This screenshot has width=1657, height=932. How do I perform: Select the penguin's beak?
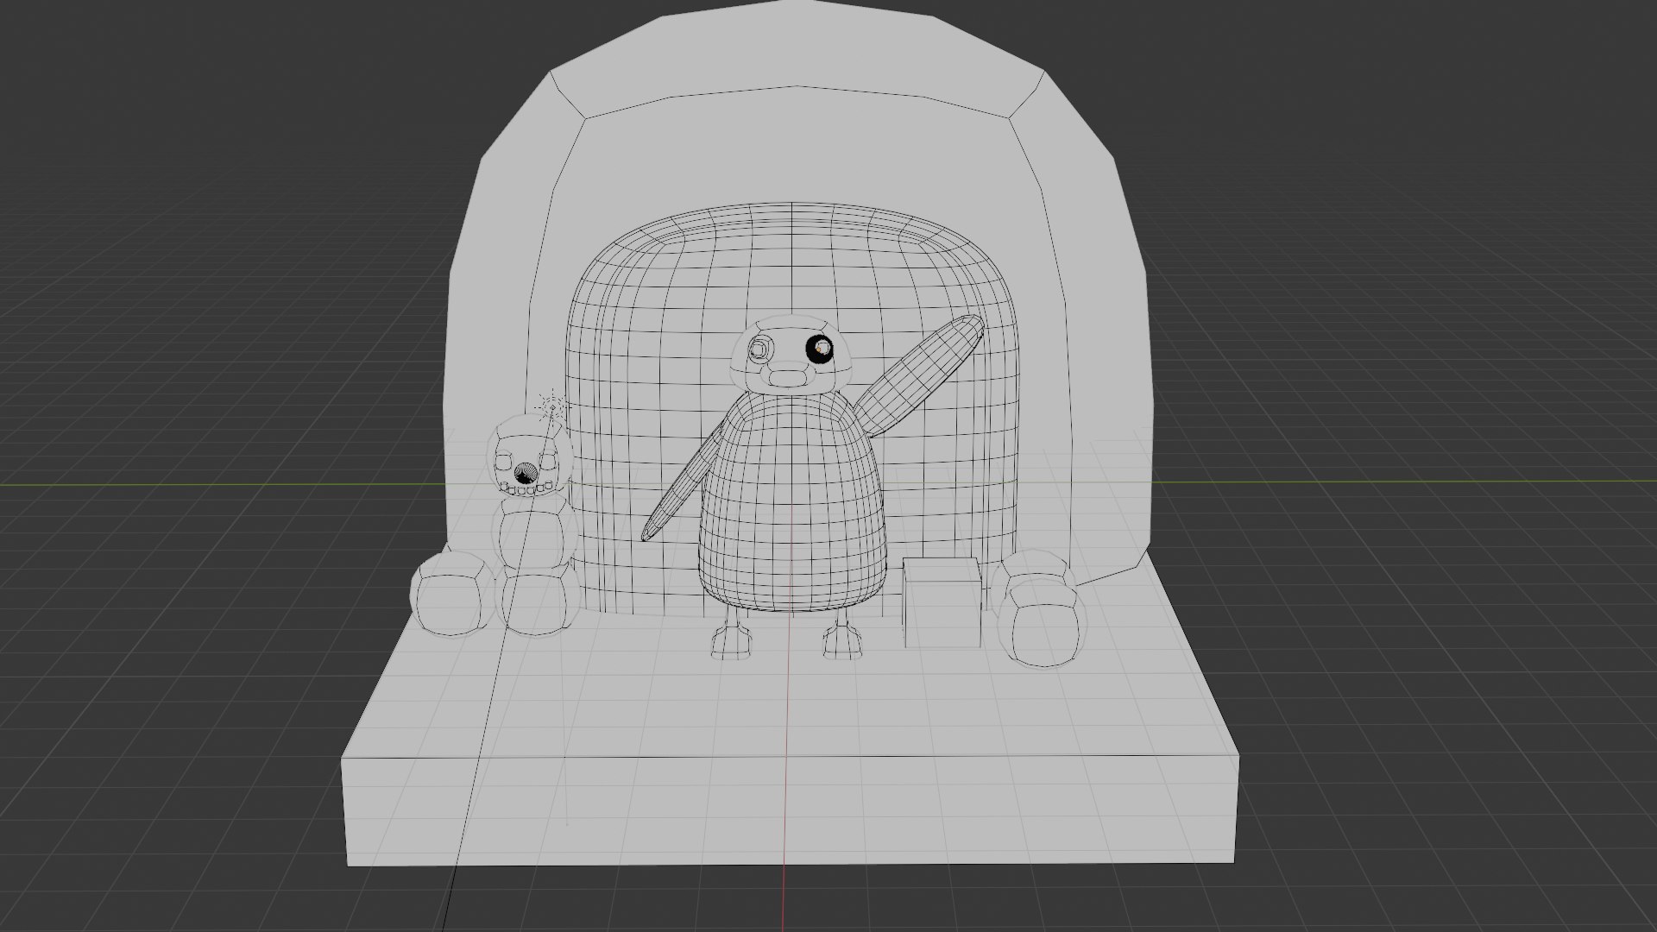coord(787,376)
